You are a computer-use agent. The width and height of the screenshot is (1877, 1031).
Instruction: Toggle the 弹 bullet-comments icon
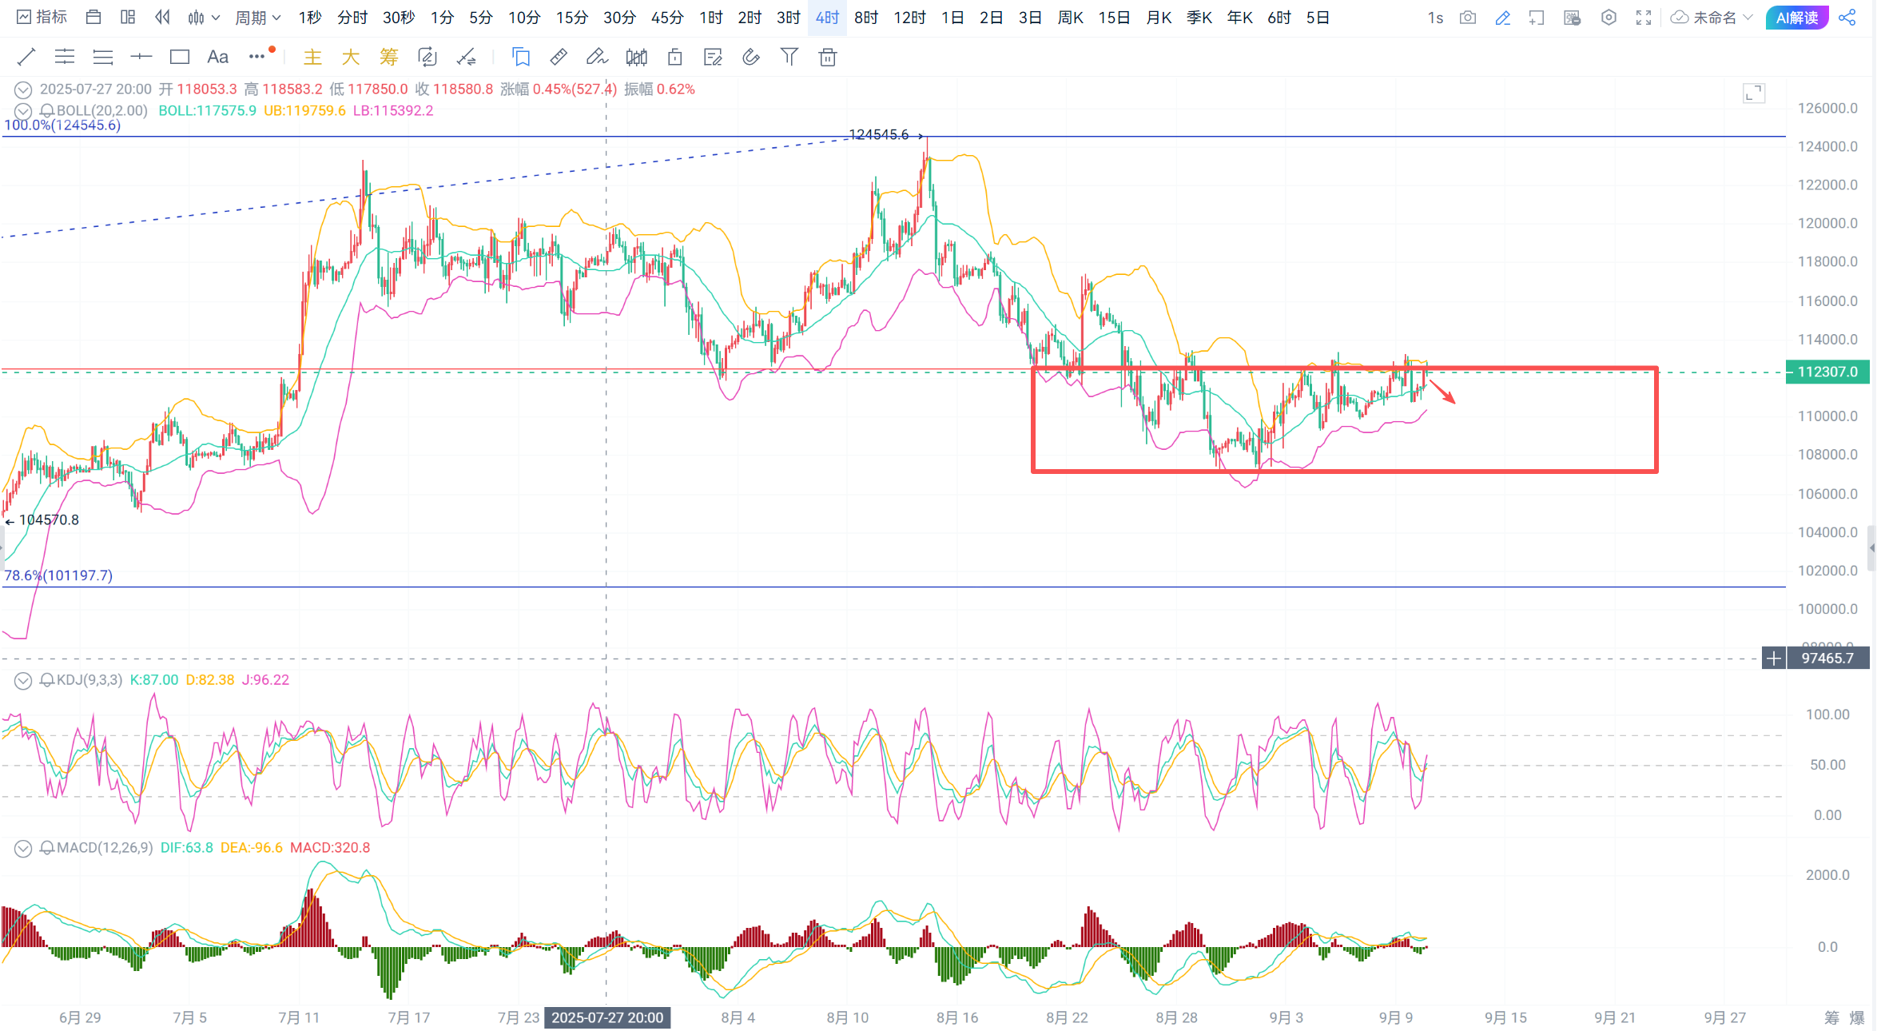1572,18
